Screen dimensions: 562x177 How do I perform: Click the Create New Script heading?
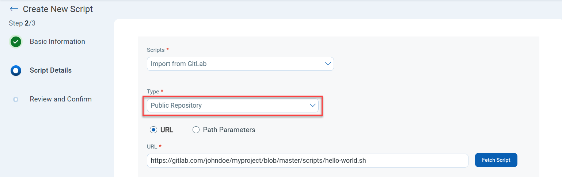click(x=58, y=9)
